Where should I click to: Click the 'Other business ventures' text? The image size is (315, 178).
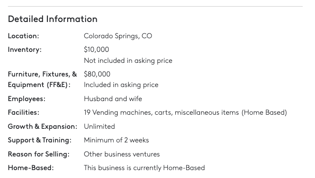point(122,154)
